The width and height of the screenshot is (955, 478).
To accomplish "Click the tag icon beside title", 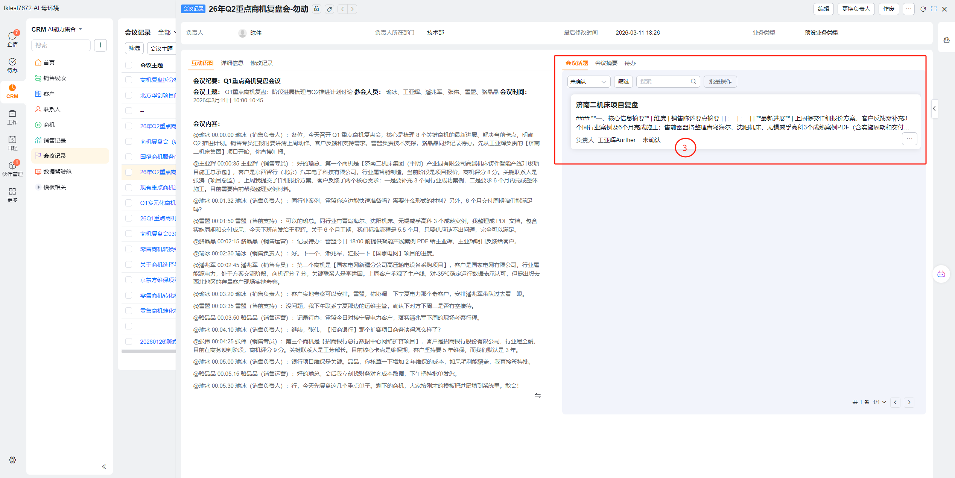I will [329, 9].
